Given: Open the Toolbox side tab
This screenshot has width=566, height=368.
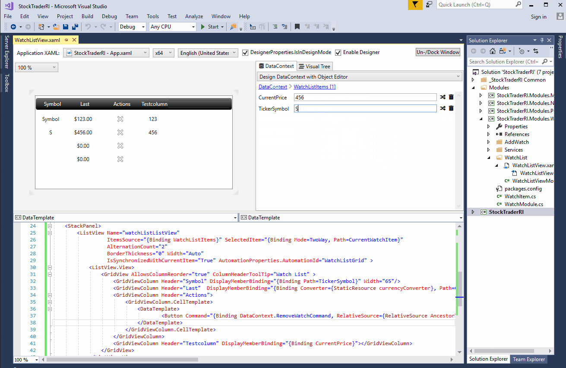Looking at the screenshot, I should (6, 83).
